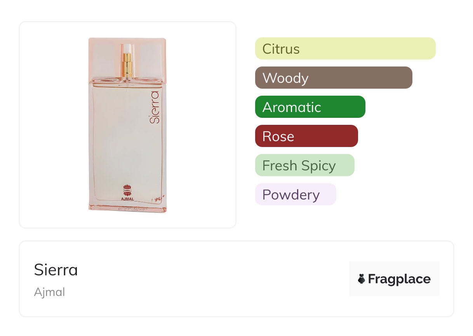
Task: Select the Fresh Spicy accord bar
Action: (x=304, y=165)
